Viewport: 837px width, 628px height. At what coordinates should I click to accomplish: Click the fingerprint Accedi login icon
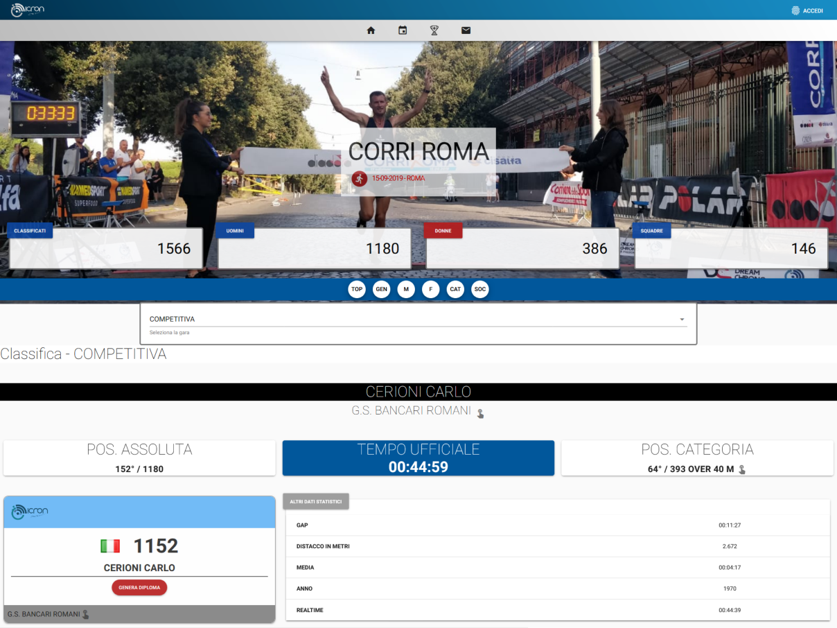(795, 10)
